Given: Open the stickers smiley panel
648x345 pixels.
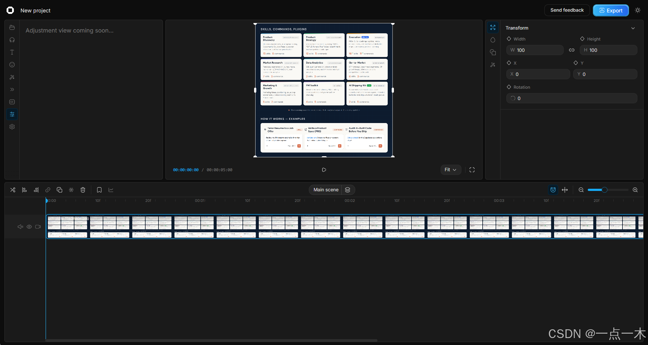Looking at the screenshot, I should (12, 65).
